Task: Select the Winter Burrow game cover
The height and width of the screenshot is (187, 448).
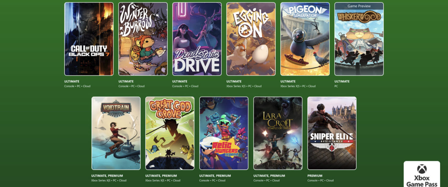Action: click(143, 39)
